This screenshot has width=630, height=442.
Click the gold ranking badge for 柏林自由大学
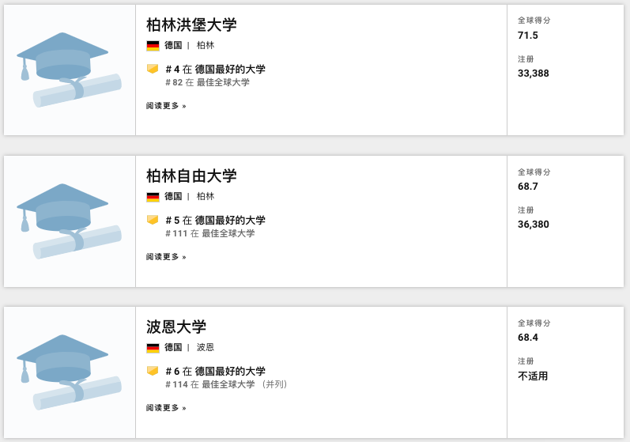153,220
